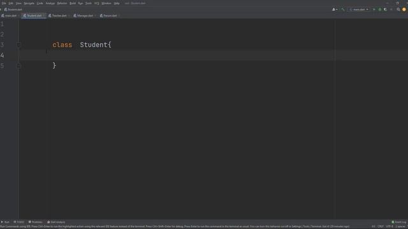Open the Code menu
Screen dimensions: 408x229
[x=40, y=3]
